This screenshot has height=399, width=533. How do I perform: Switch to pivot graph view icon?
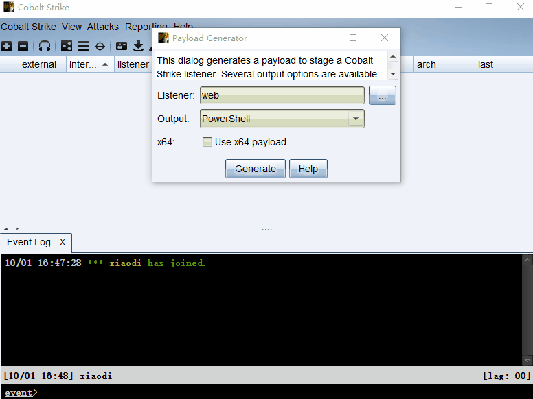(67, 46)
